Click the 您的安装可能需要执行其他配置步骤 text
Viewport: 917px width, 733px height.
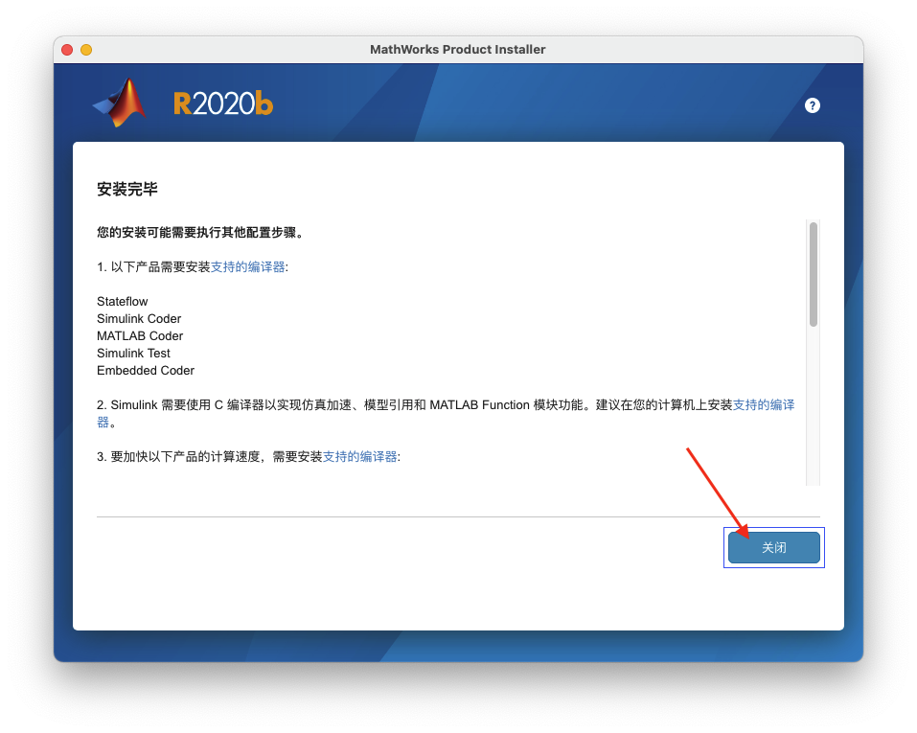pos(200,232)
